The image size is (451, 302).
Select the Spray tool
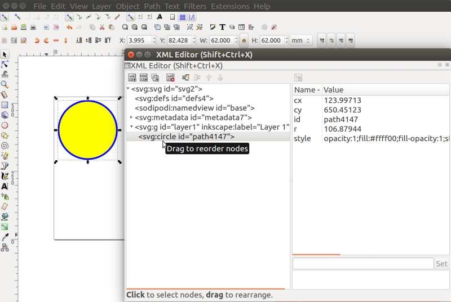[5, 196]
